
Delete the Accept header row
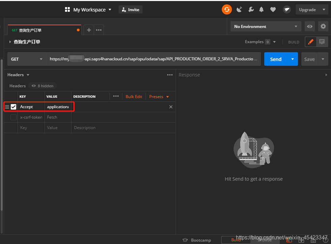[x=171, y=107]
